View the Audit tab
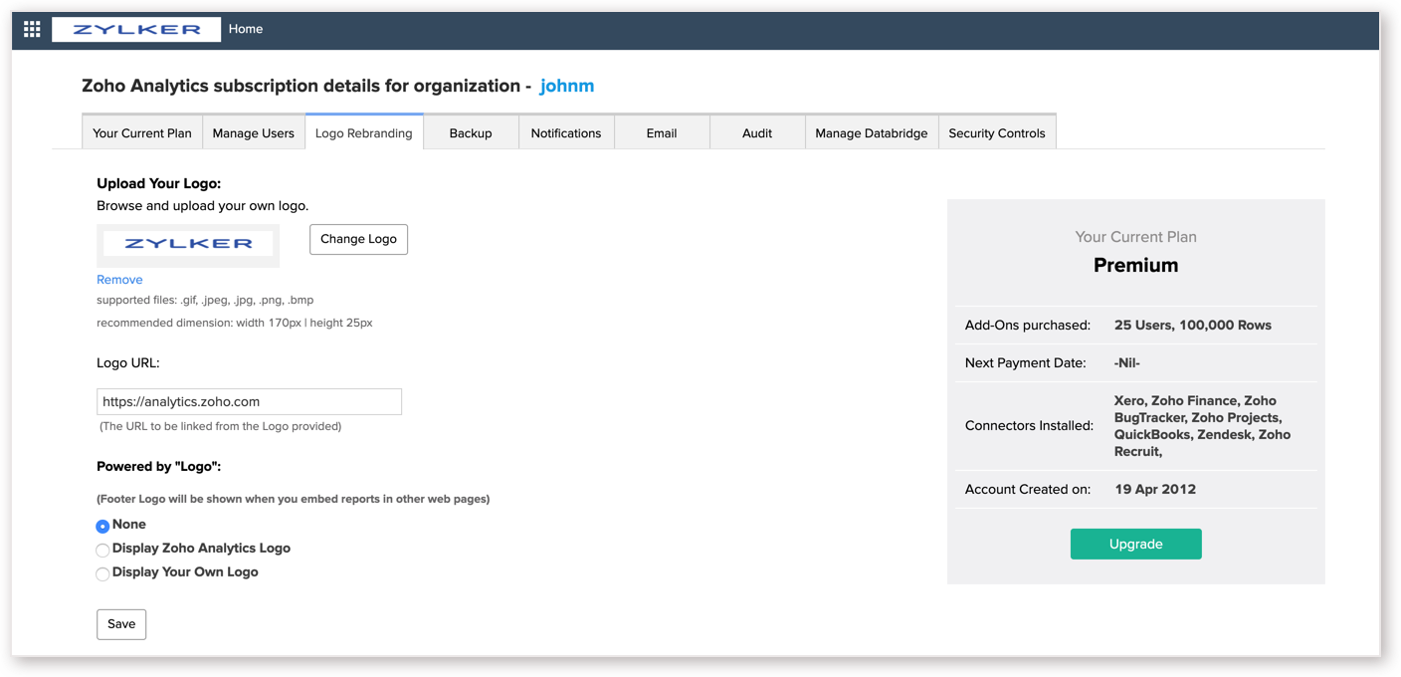 coord(757,132)
